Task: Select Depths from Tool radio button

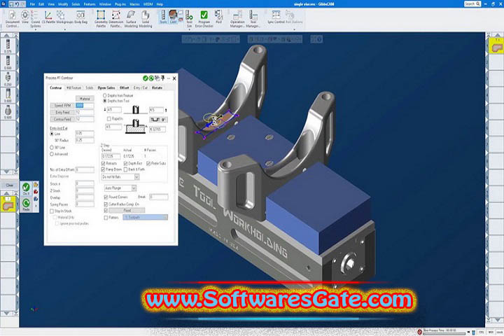Action: [105, 101]
